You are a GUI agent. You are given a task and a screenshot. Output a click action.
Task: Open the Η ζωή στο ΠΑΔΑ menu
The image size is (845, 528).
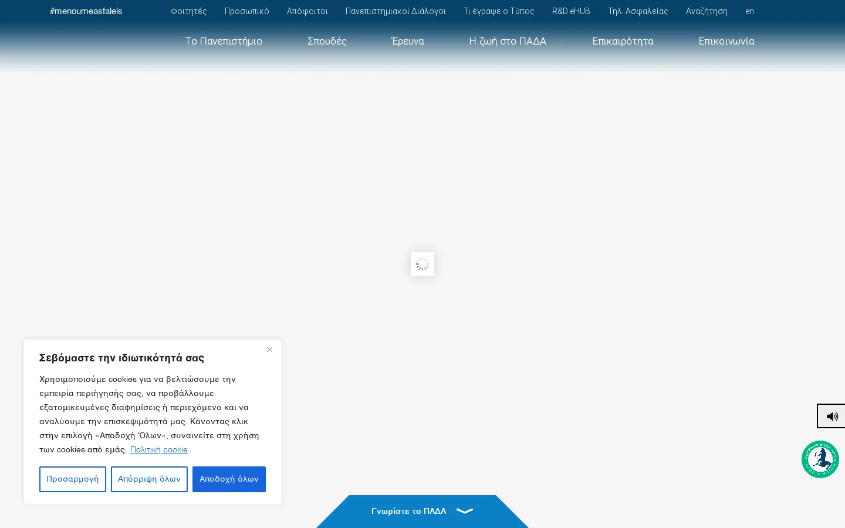[508, 41]
